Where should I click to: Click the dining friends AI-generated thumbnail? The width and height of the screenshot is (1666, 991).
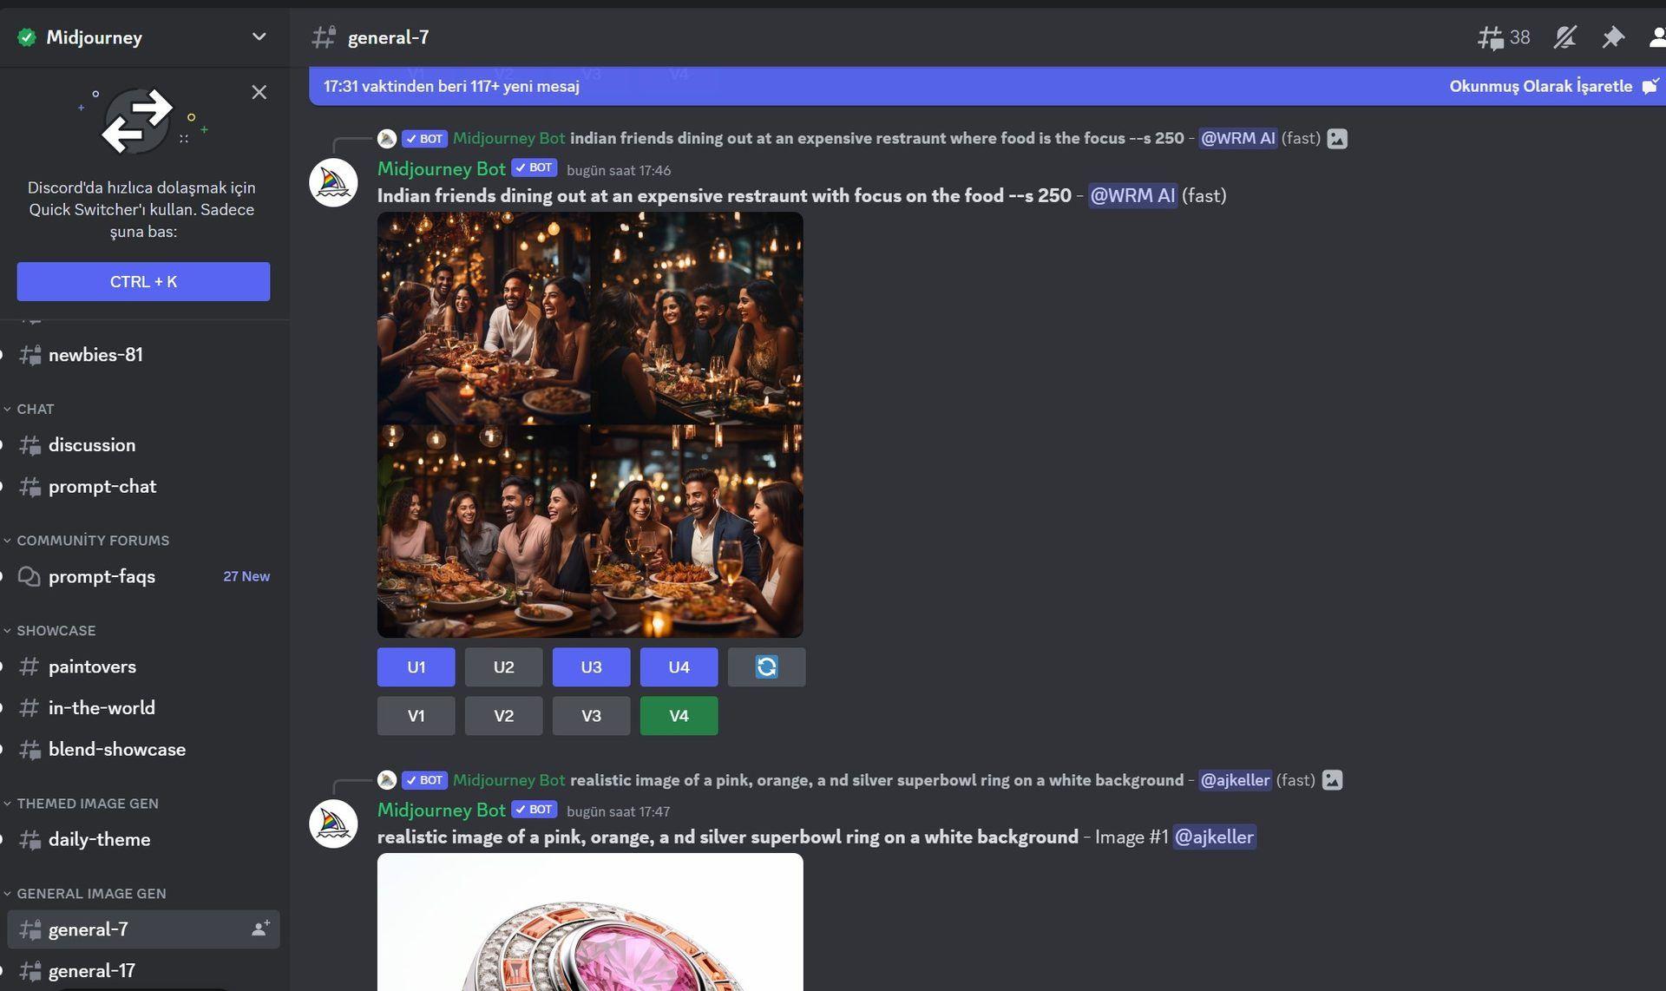588,424
